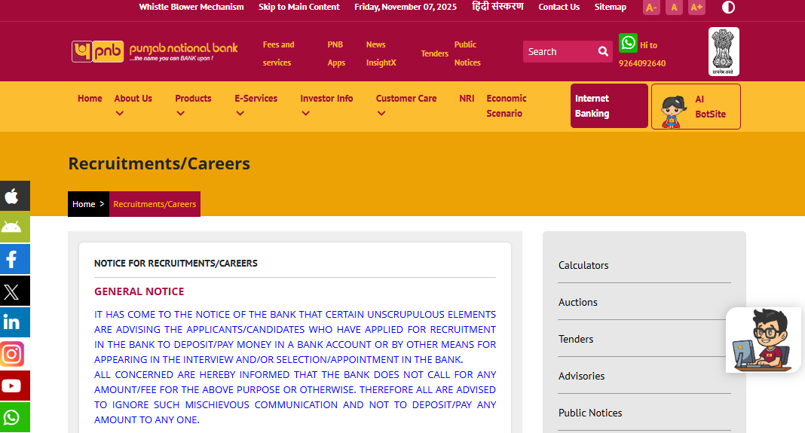
Task: Click the GENERAL NOTICE heading
Action: [139, 291]
